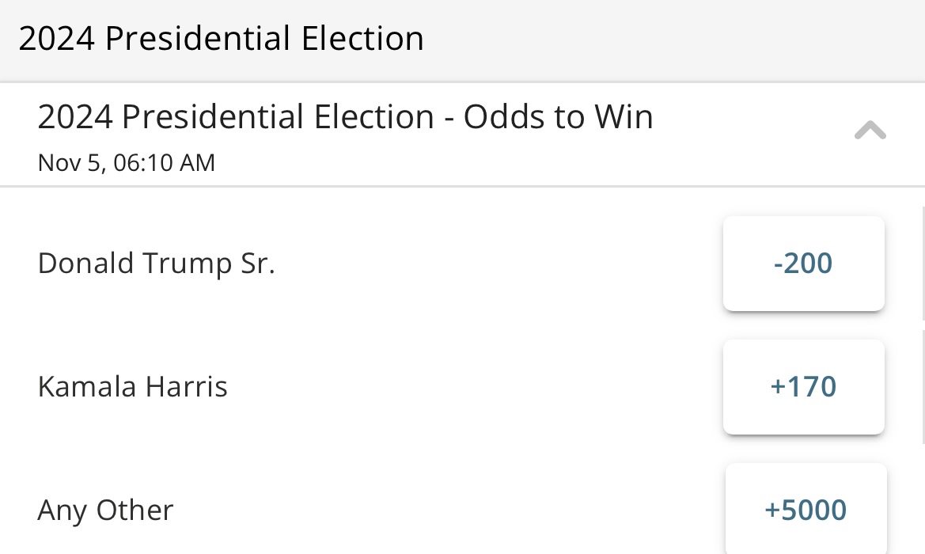Click the Odds to Win section title
Image resolution: width=925 pixels, height=554 pixels.
(x=345, y=117)
